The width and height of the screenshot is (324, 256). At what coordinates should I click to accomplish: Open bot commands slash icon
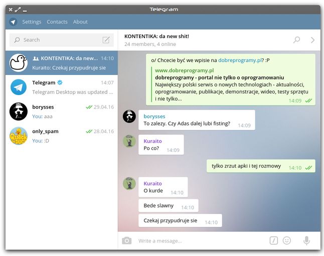[x=273, y=240]
